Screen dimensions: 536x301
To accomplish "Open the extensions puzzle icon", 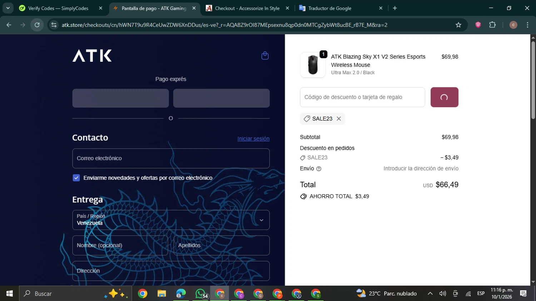I will (x=492, y=25).
